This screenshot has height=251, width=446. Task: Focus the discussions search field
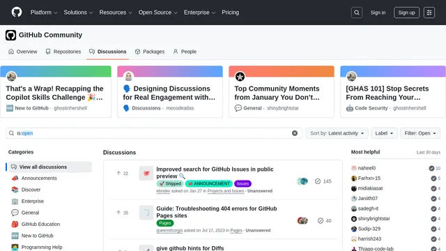coord(153,133)
